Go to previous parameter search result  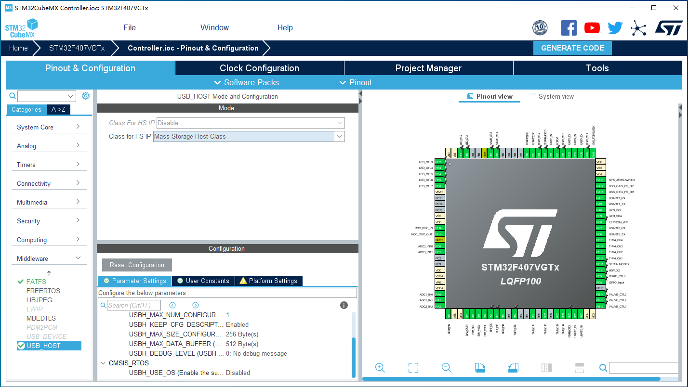tap(172, 305)
